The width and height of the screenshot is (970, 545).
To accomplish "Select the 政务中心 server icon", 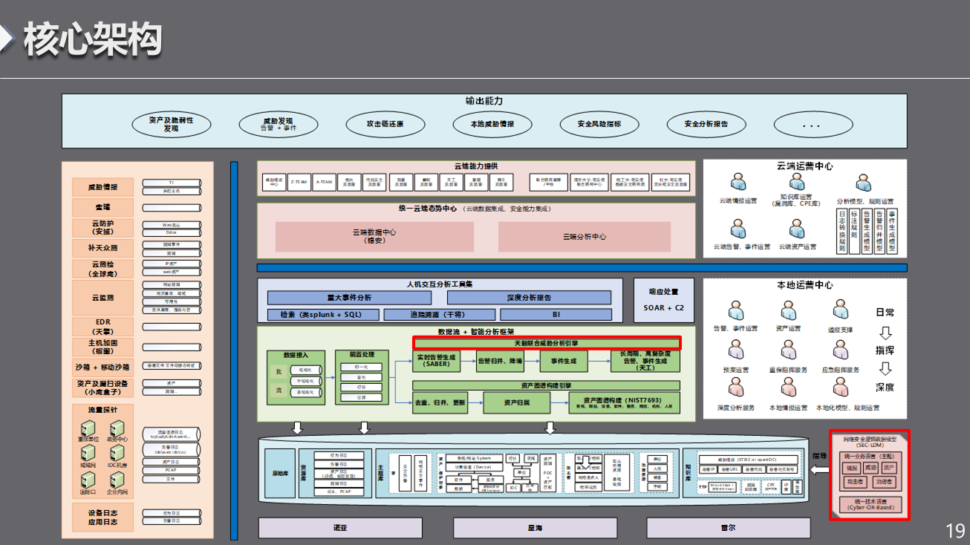I will coord(116,428).
